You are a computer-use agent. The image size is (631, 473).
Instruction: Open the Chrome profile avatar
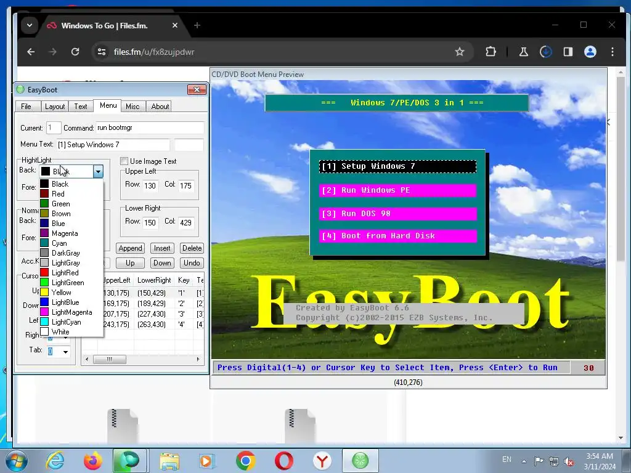pyautogui.click(x=590, y=52)
